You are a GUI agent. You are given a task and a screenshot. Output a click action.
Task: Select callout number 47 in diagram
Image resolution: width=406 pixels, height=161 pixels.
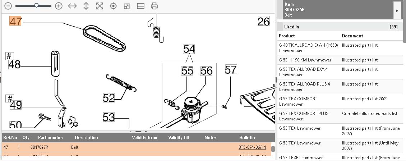coord(15,21)
